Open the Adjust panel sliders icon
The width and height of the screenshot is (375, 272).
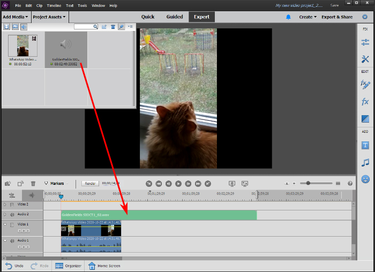tap(365, 42)
